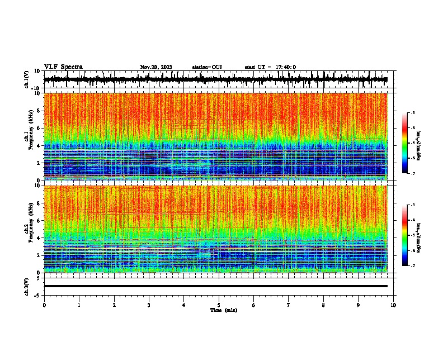Click time axis tick label "1"
443x342 pixels.
coord(79,305)
